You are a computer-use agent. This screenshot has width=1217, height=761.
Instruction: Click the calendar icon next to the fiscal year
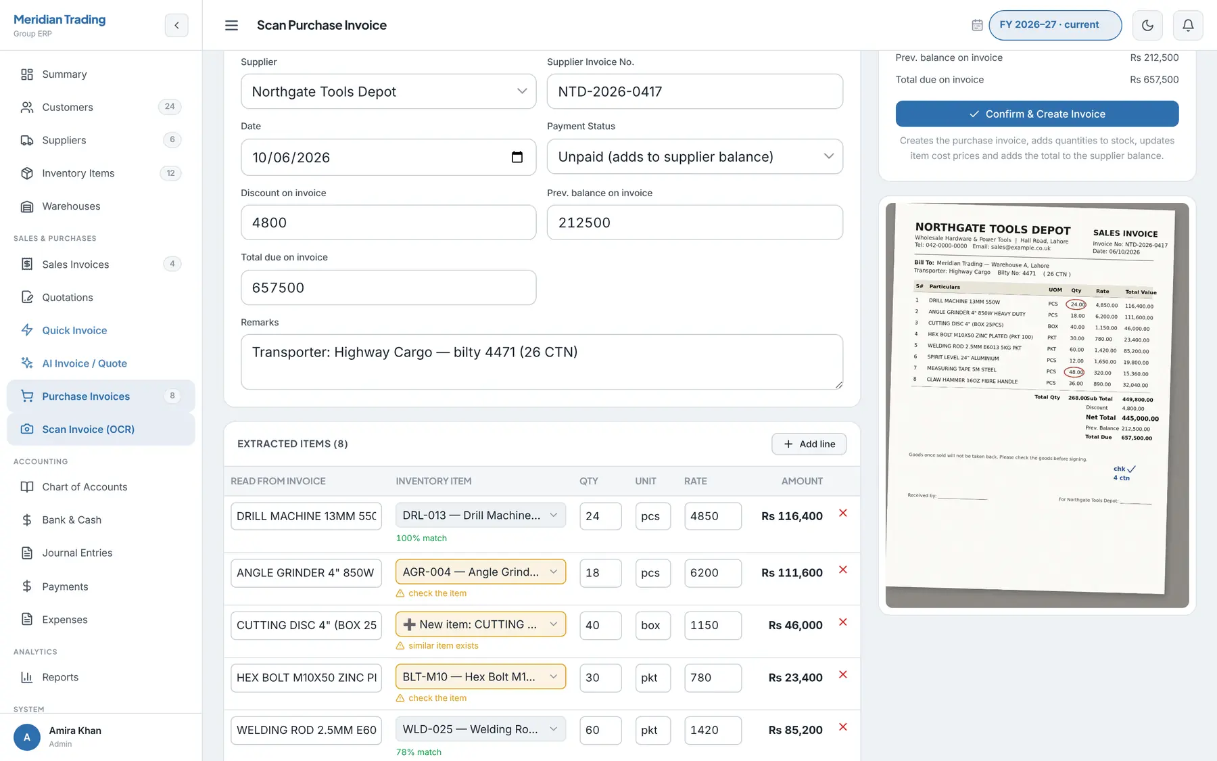point(977,25)
